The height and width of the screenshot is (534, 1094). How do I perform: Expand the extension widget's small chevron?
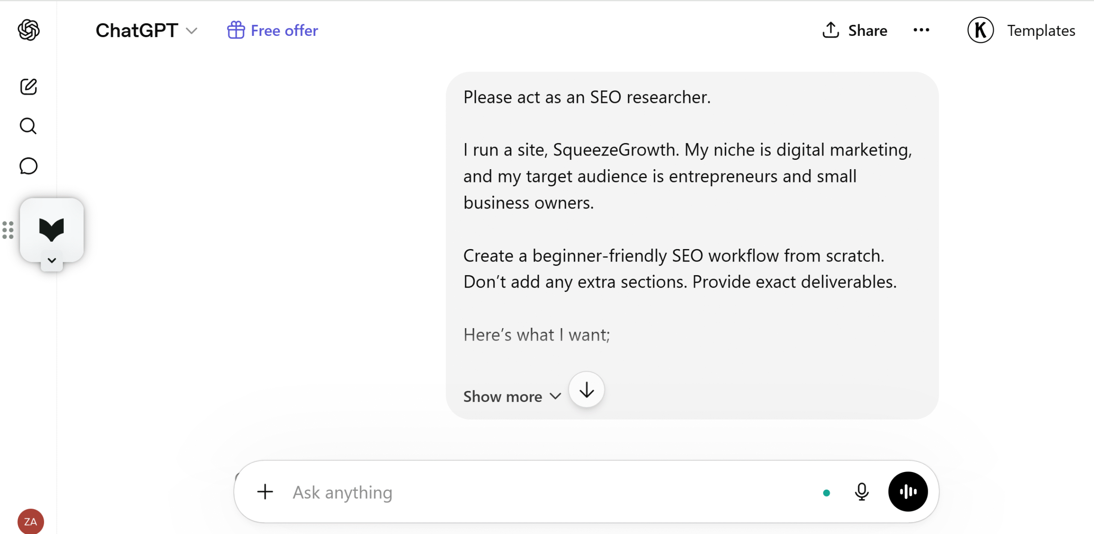[x=52, y=261]
